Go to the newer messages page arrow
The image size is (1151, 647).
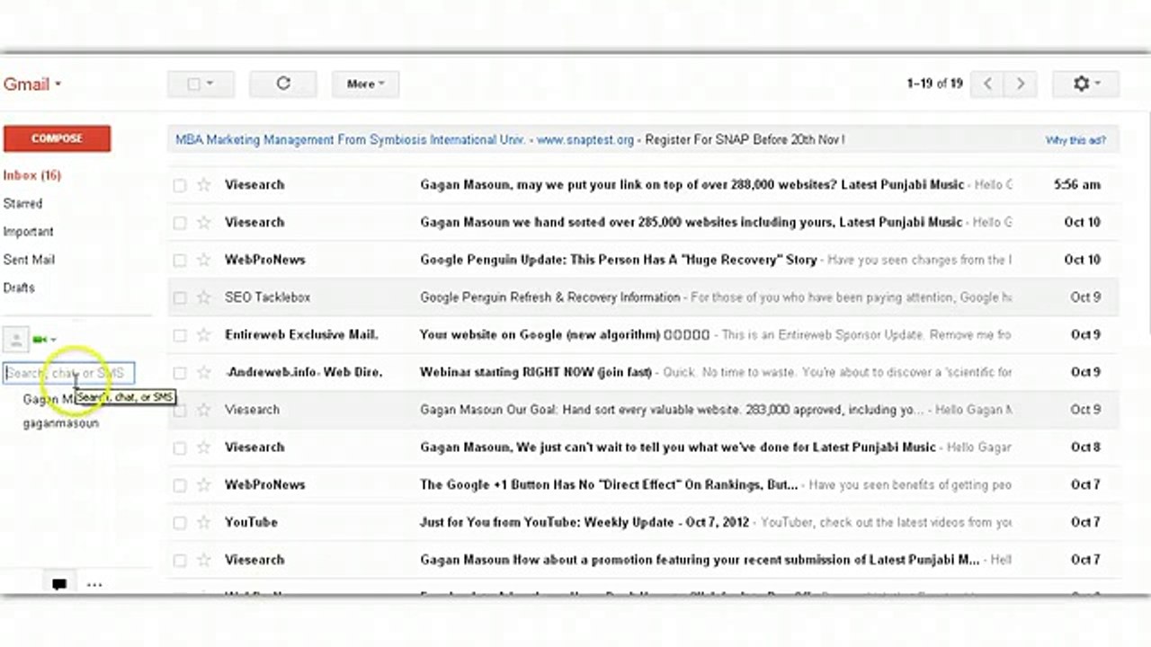[x=987, y=84]
